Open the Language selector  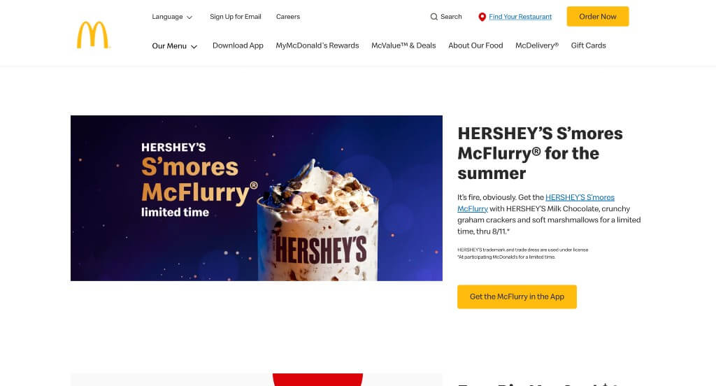pos(172,17)
